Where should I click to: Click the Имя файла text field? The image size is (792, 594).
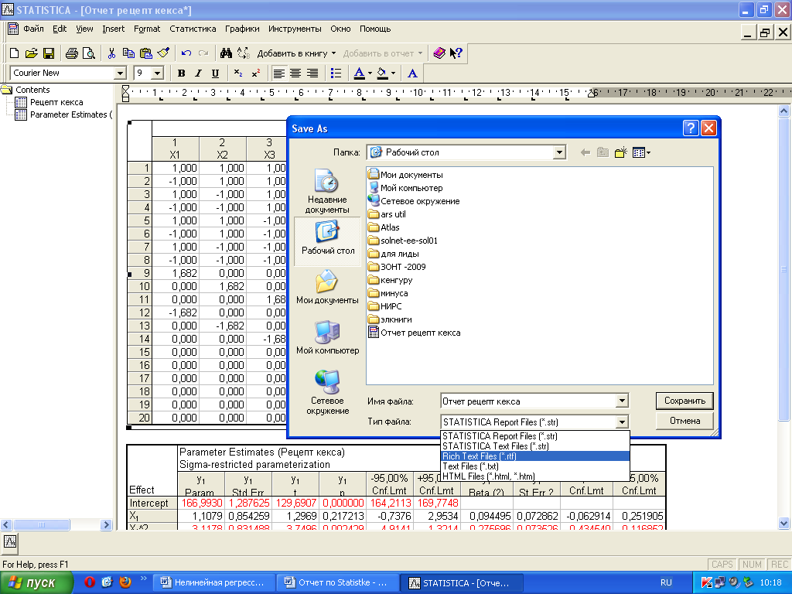pyautogui.click(x=527, y=401)
